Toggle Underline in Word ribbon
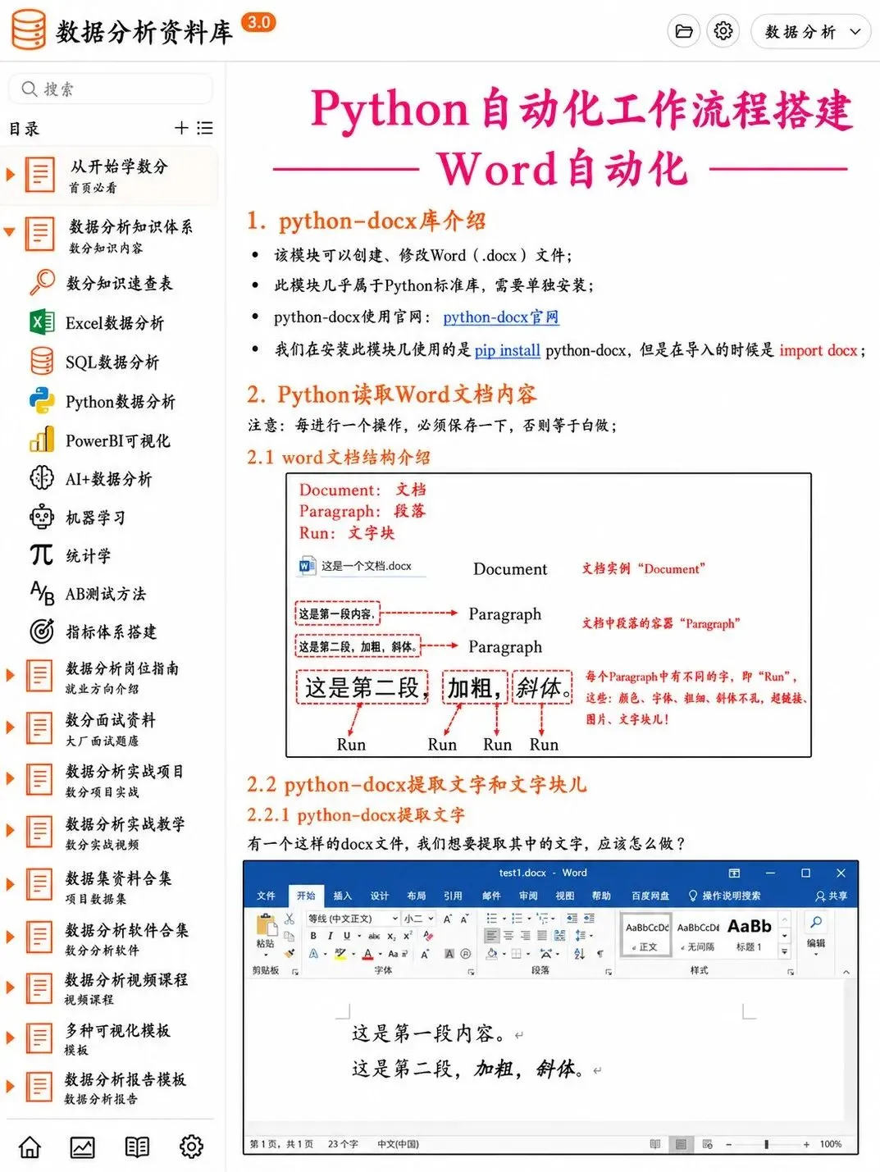Image resolution: width=880 pixels, height=1172 pixels. coord(347,936)
